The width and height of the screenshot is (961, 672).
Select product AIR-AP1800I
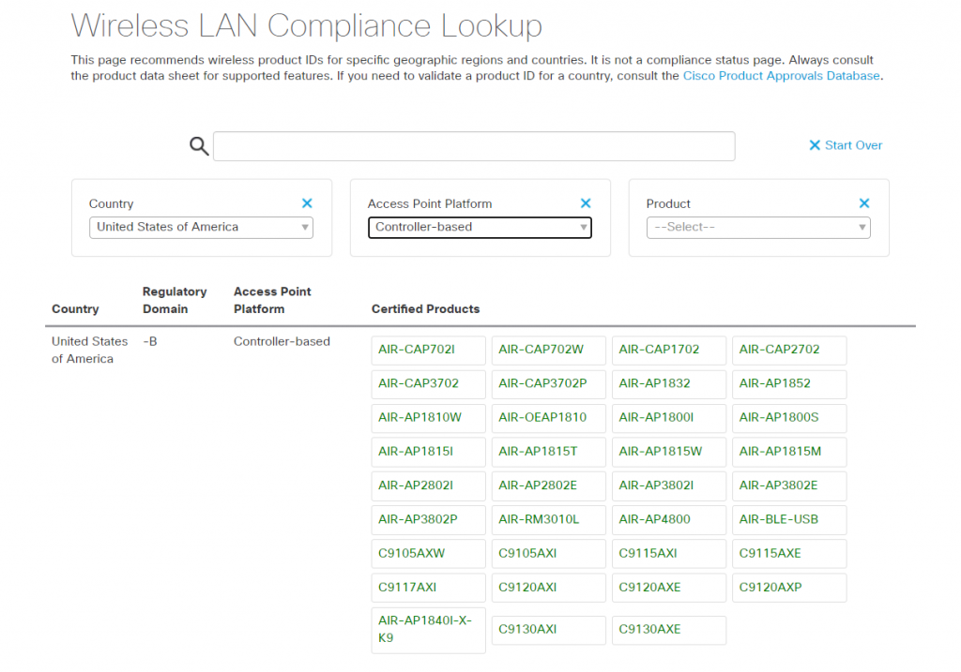(x=668, y=418)
